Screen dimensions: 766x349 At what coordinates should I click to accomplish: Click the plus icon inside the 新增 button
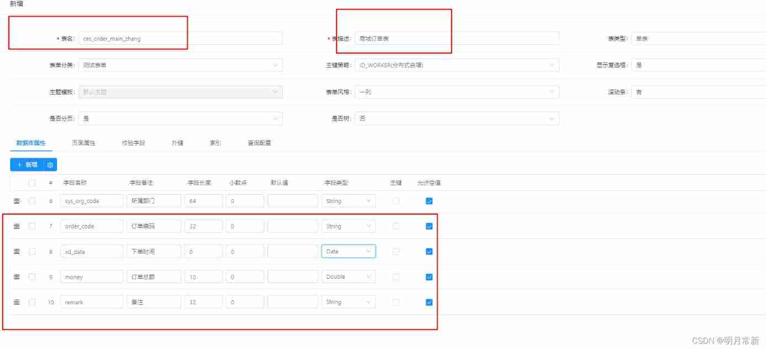point(18,164)
